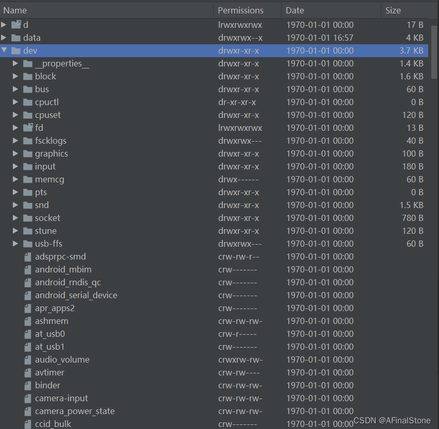The width and height of the screenshot is (439, 429).
Task: Expand the cpuctl folder arrow
Action: click(x=15, y=102)
